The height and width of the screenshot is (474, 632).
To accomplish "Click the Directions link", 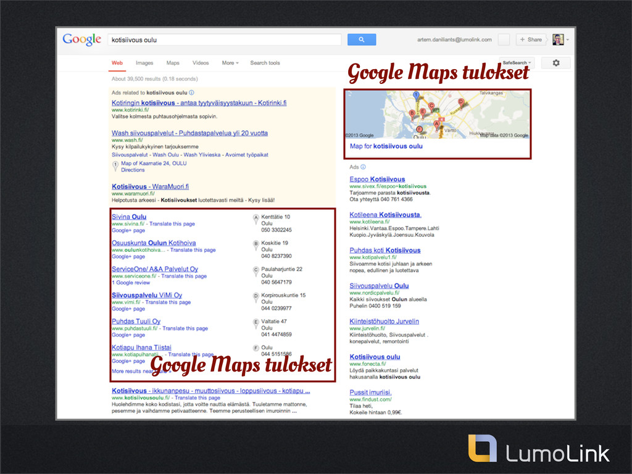I will [x=133, y=170].
